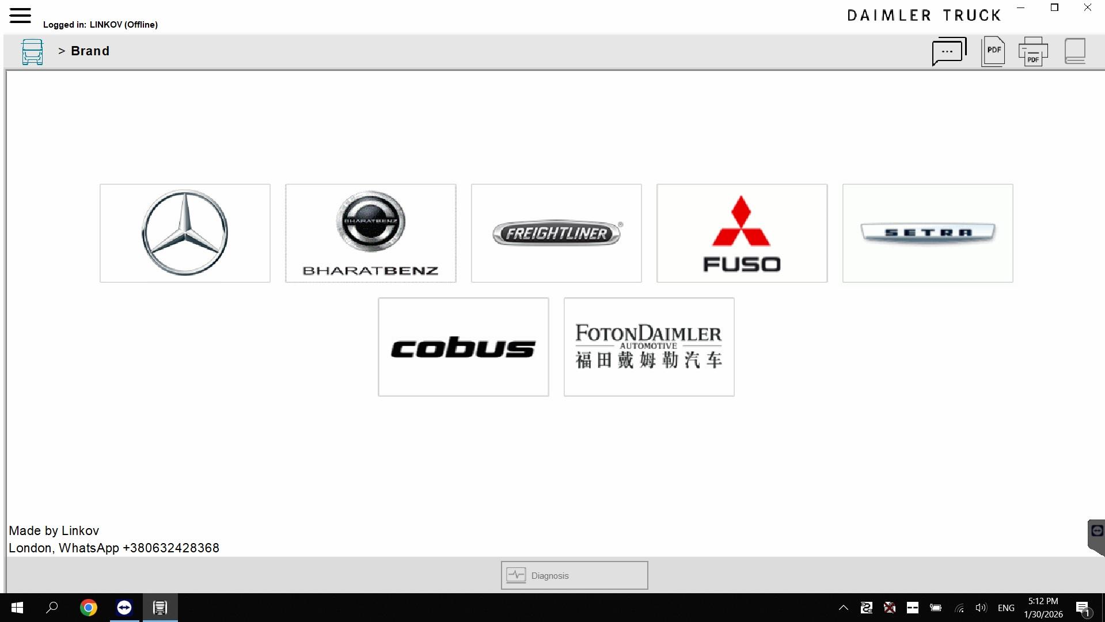Switch to the diagnosis app taskbar icon
Viewport: 1105px width, 622px height.
pyautogui.click(x=160, y=608)
